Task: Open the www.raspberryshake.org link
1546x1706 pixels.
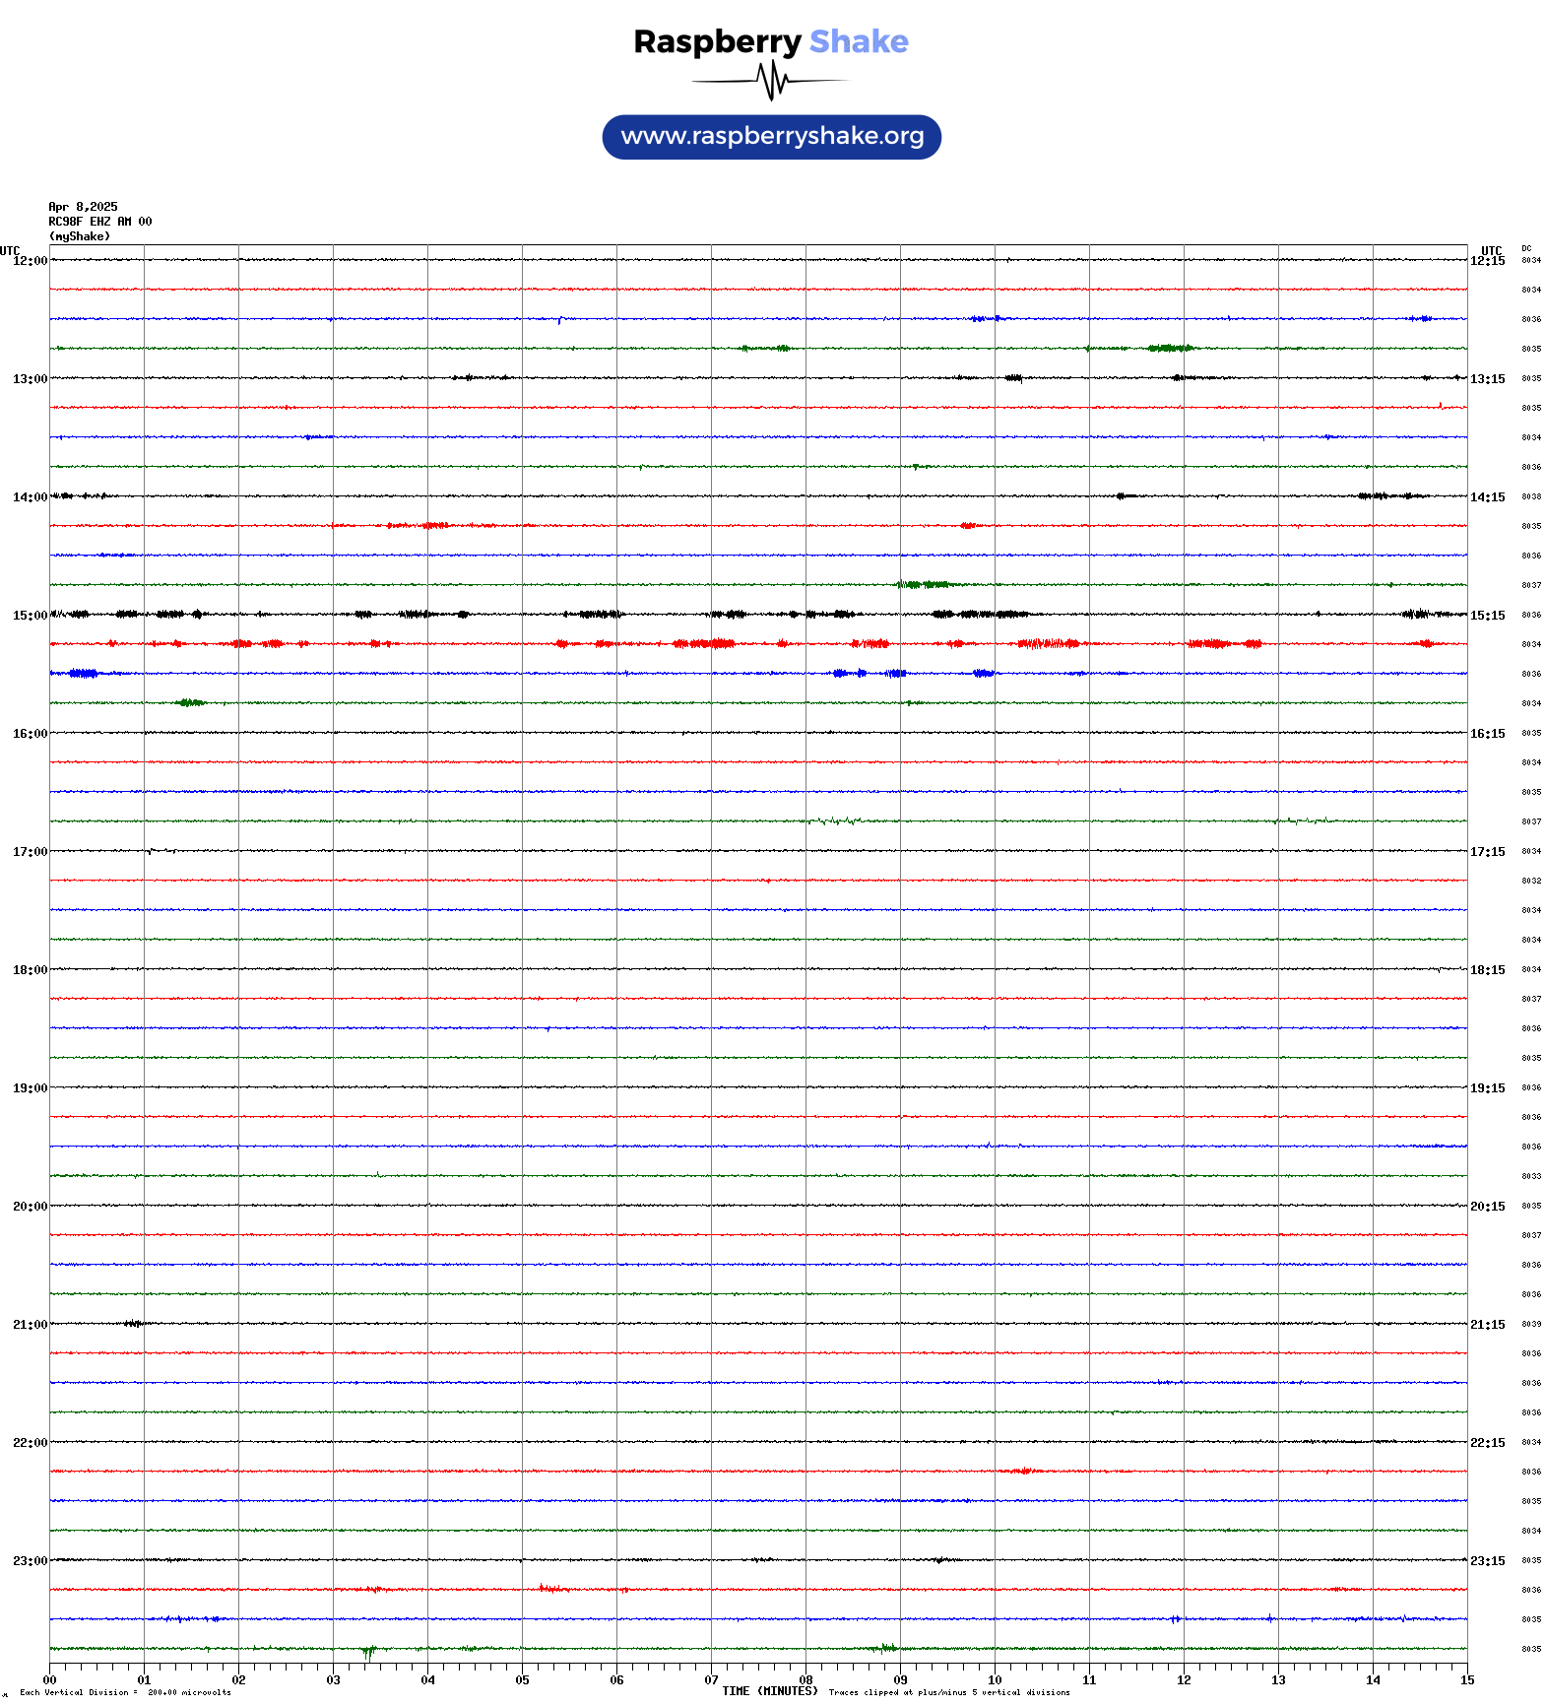Action: (x=772, y=137)
